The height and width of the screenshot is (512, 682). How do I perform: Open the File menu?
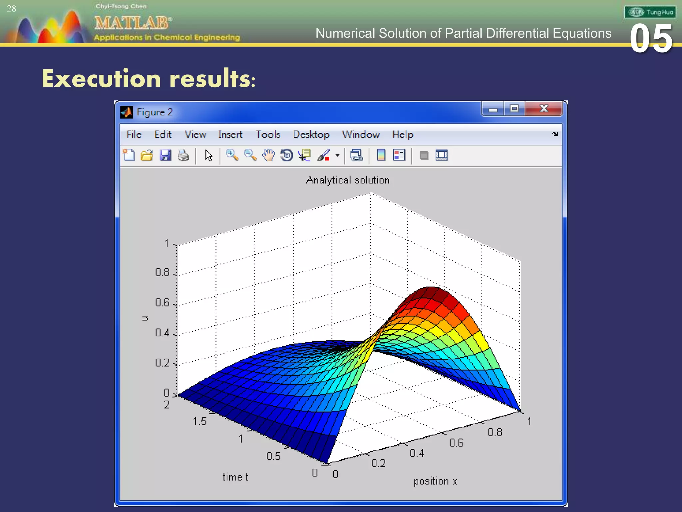[x=134, y=134]
